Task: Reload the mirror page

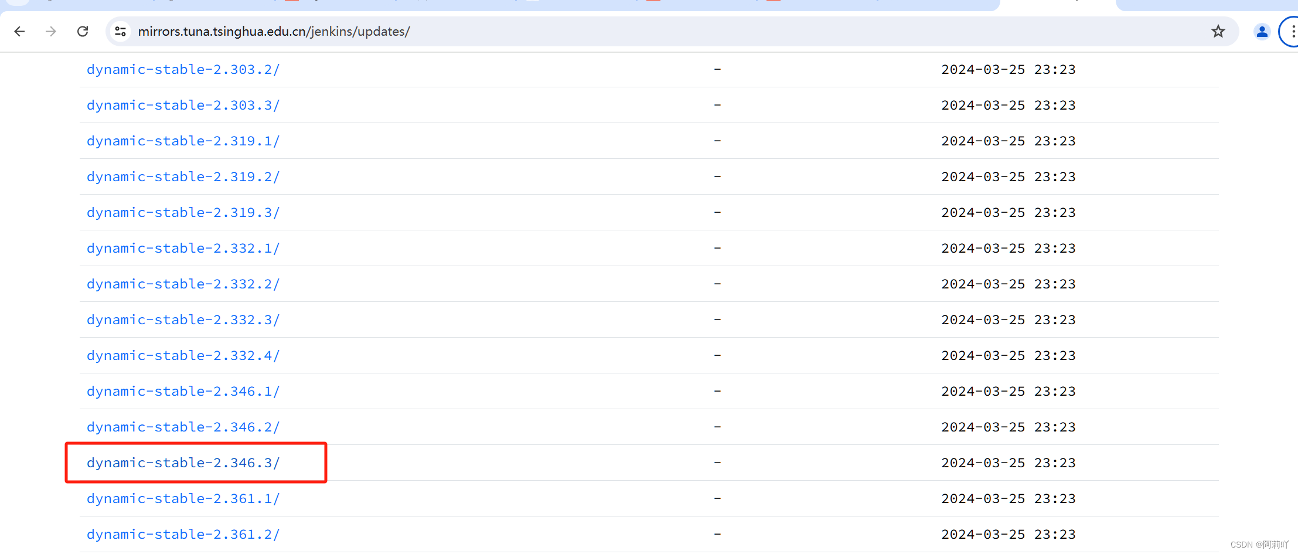Action: (x=83, y=31)
